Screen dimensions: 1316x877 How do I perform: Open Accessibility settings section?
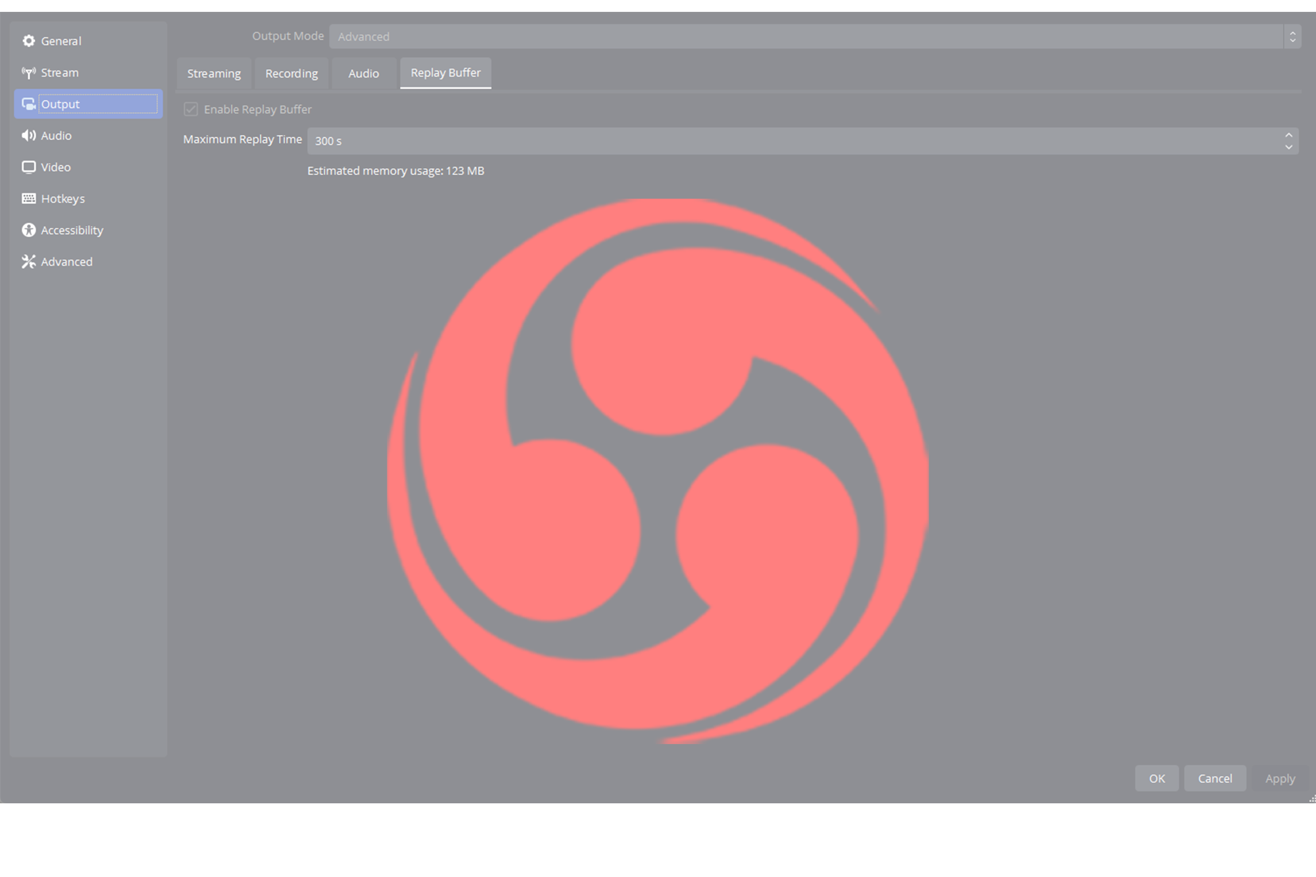point(88,230)
